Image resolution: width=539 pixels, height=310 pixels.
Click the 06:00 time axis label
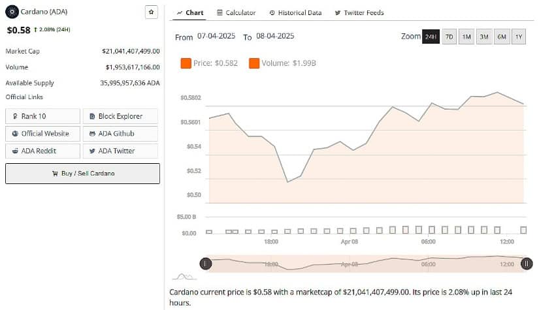[x=429, y=241]
